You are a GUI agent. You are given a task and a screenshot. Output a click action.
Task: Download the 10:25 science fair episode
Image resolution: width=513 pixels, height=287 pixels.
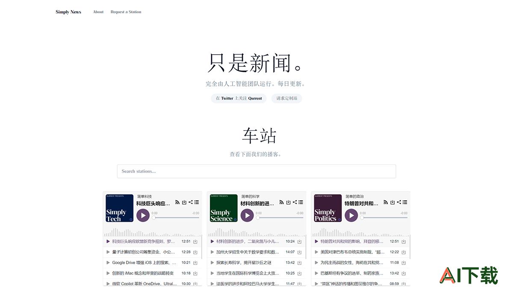point(300,273)
